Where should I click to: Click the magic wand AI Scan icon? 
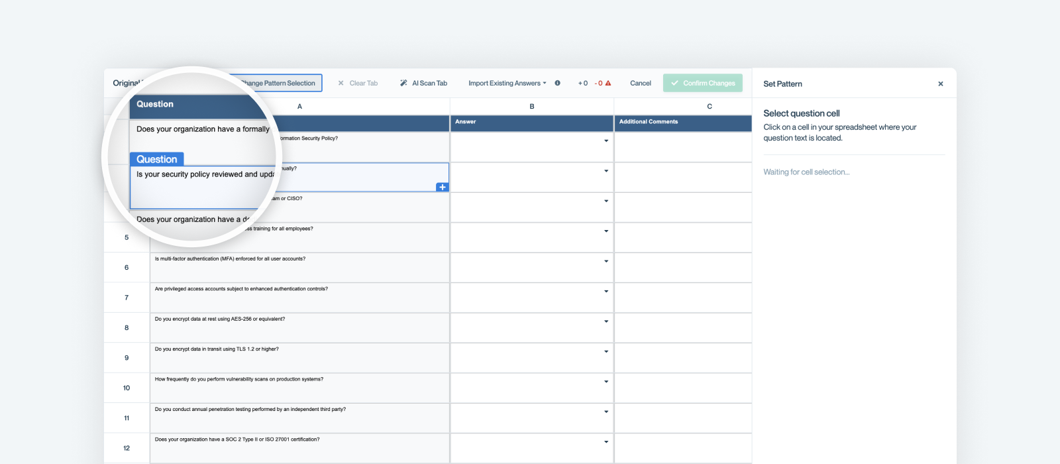click(403, 83)
